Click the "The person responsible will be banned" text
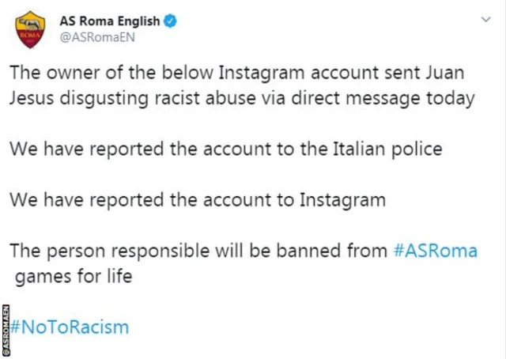Screen dimensions: 506x359 coord(198,251)
